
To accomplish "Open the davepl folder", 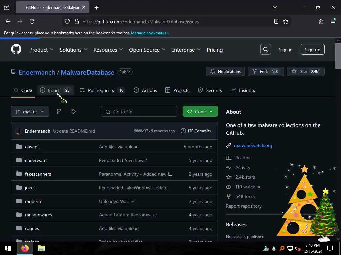I will [32, 147].
